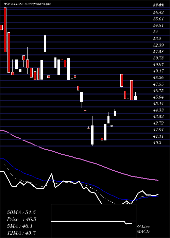Viewport: 170px width, 238px height.
Task: Click the 55.61 price axis label
Action: (158, 19)
